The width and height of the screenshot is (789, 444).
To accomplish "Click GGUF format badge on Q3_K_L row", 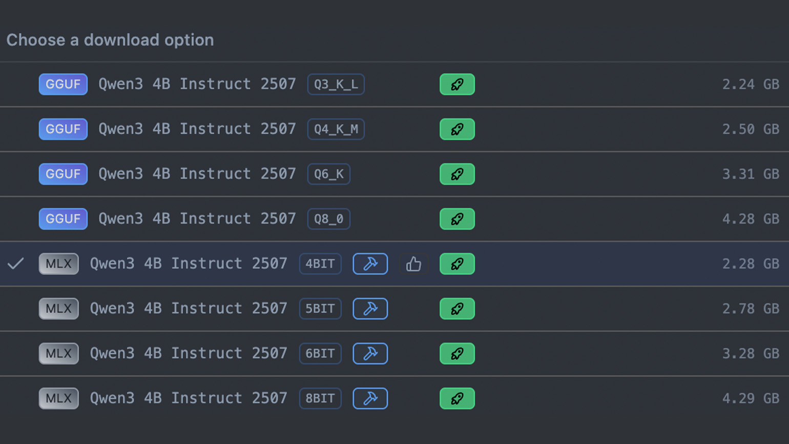I will point(63,85).
